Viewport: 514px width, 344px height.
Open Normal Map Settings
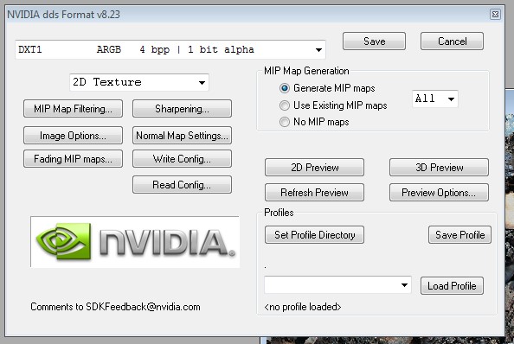tap(182, 136)
